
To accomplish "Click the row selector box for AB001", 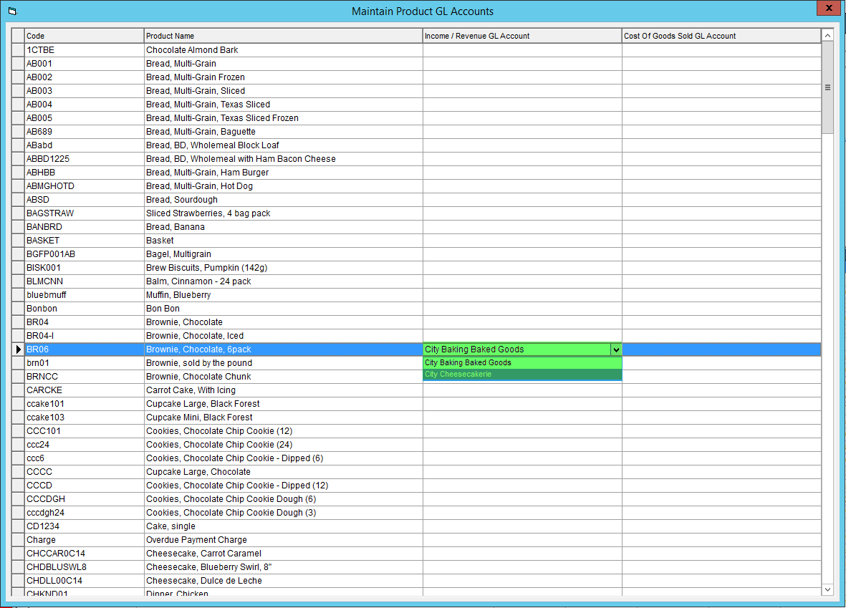I will (18, 64).
